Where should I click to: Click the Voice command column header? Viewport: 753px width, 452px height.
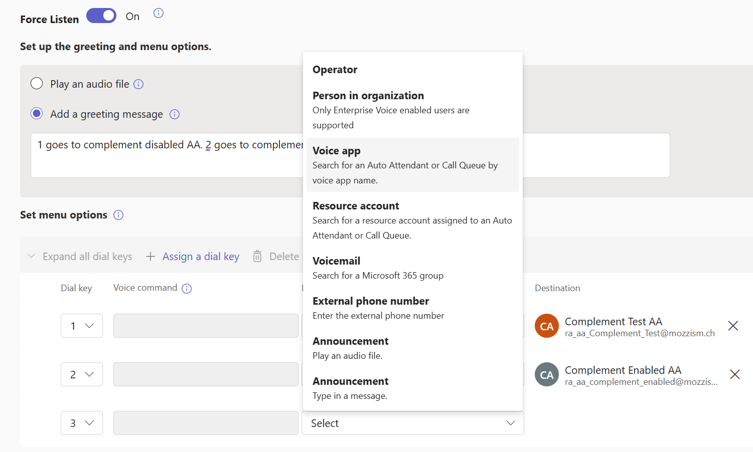click(x=145, y=288)
